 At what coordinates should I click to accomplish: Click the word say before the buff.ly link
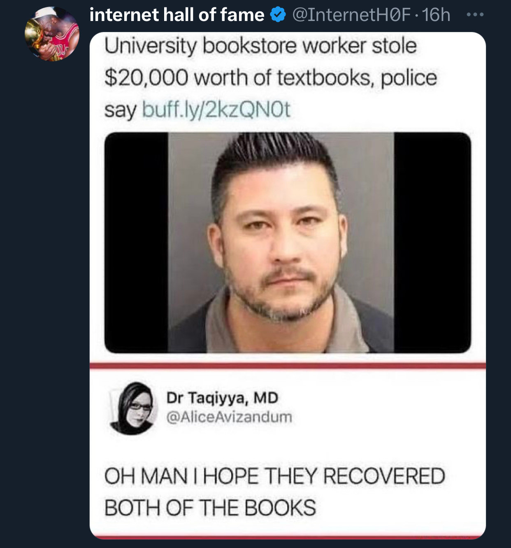point(120,110)
